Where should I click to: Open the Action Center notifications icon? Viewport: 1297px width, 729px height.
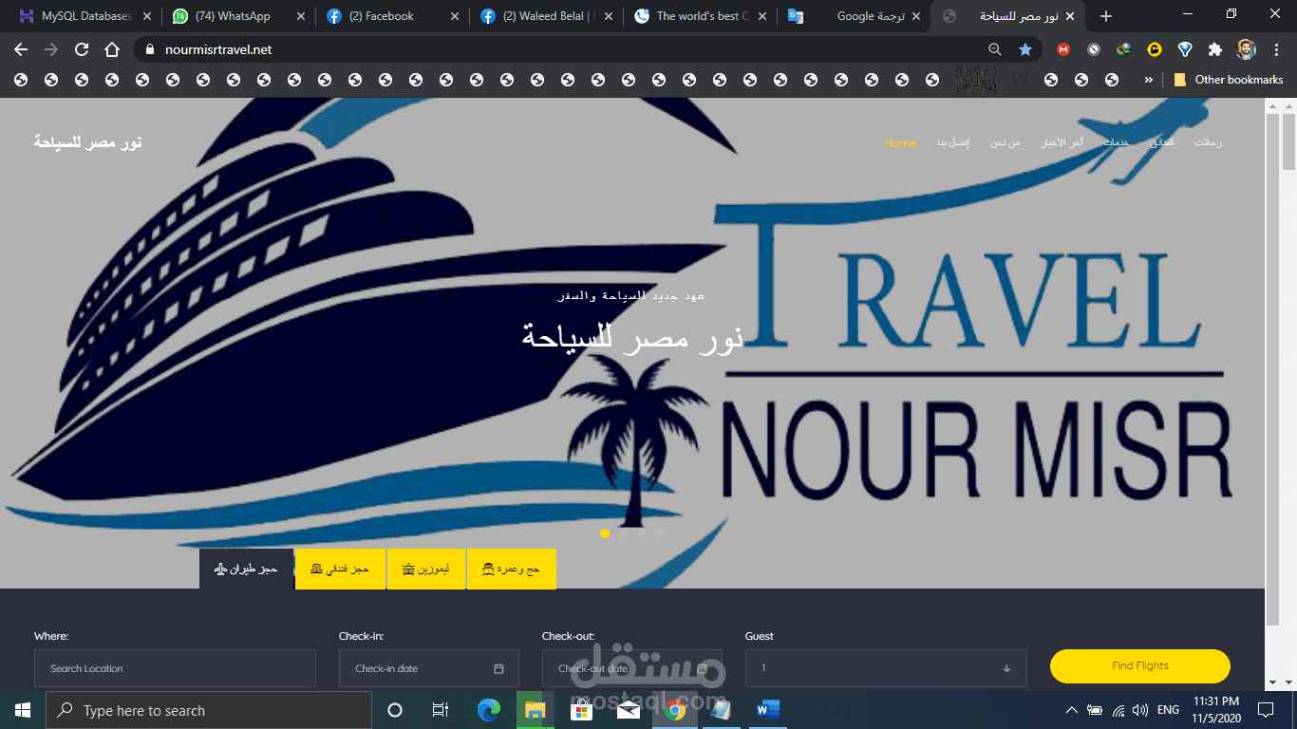click(1265, 710)
